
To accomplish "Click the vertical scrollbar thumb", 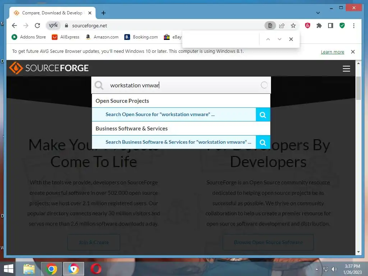I will [x=358, y=88].
